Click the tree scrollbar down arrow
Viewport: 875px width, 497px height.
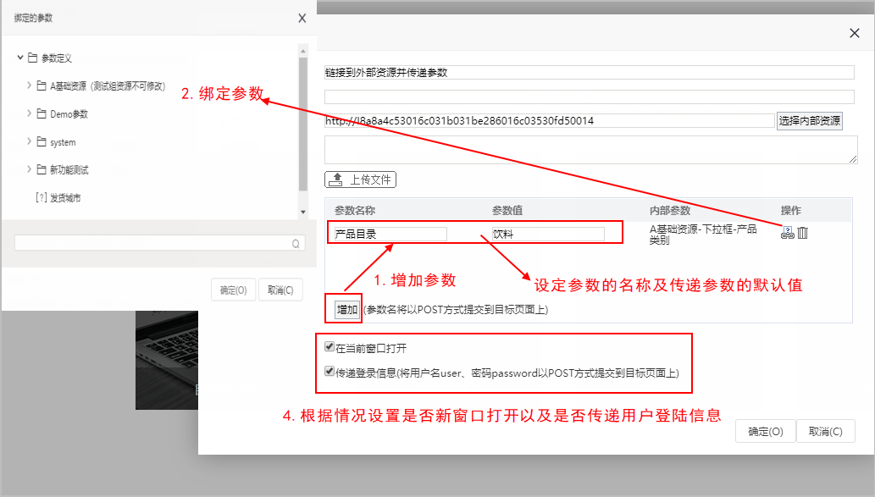(303, 212)
